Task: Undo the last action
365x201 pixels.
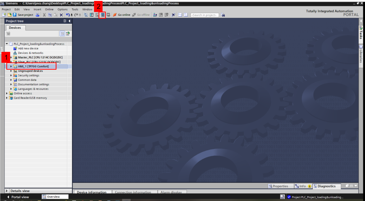Action: pos(69,15)
